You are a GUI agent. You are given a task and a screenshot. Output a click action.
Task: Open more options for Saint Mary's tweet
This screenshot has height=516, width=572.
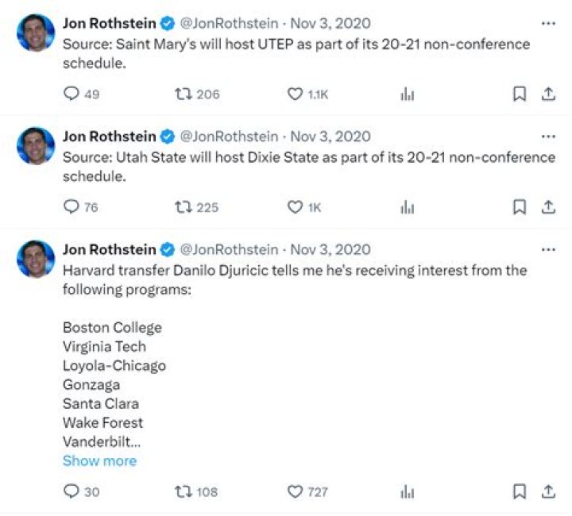[548, 24]
